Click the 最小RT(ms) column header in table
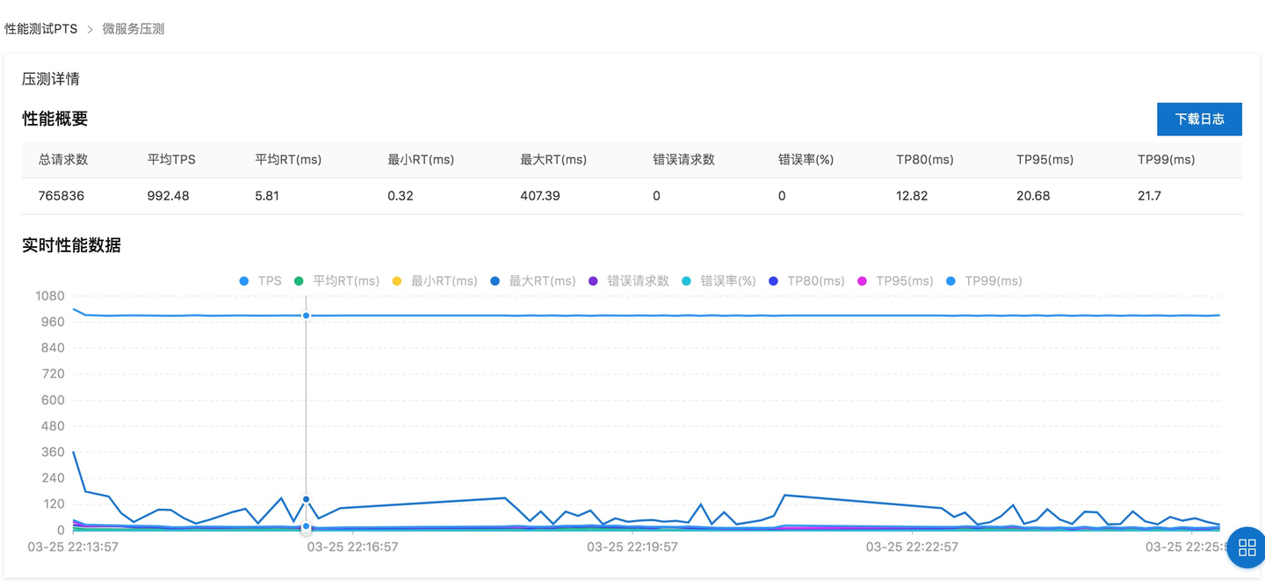The width and height of the screenshot is (1265, 587). (421, 159)
